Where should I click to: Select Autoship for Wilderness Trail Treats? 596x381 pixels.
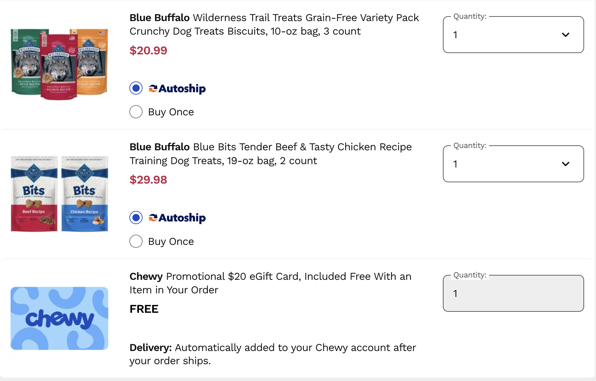click(x=136, y=88)
